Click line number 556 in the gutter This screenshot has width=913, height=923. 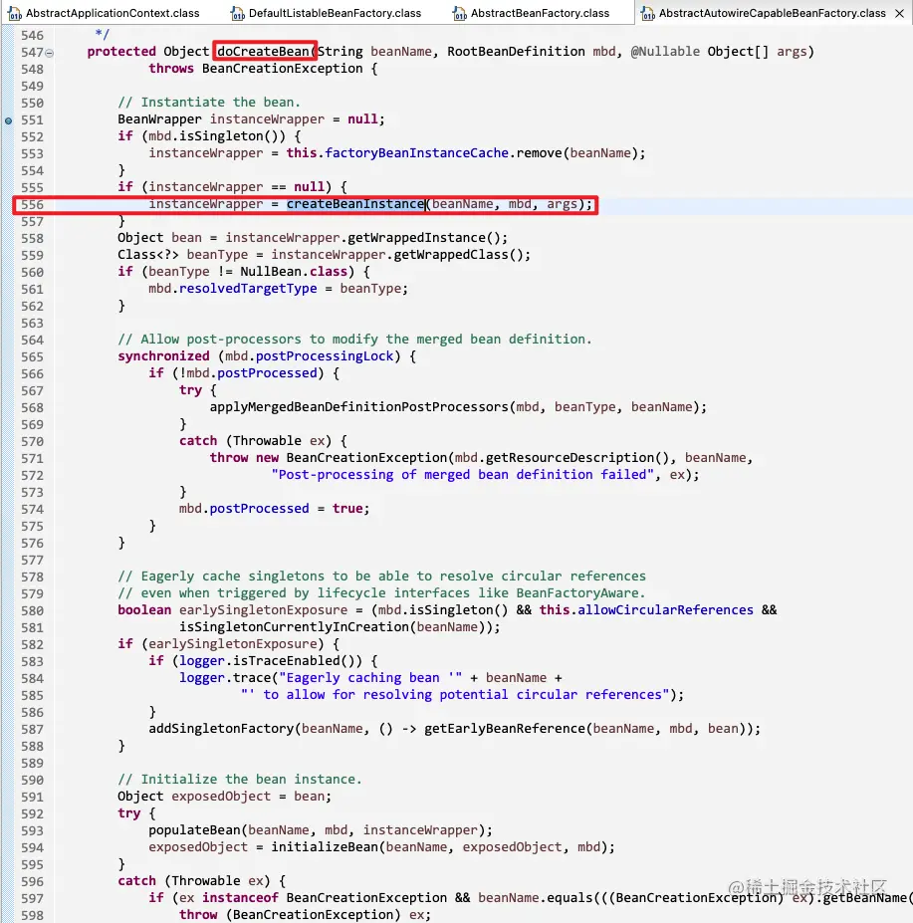pyautogui.click(x=32, y=204)
